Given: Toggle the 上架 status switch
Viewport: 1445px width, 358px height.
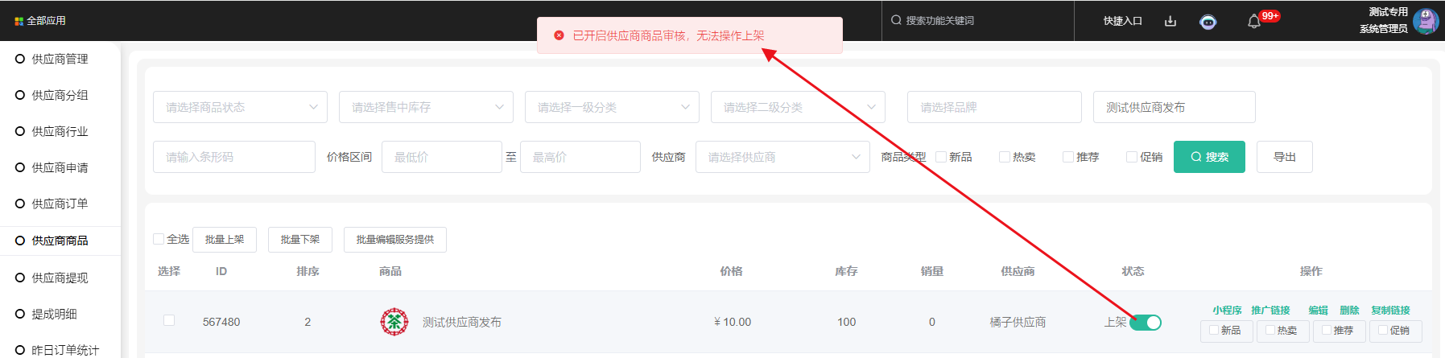Looking at the screenshot, I should pyautogui.click(x=1145, y=323).
